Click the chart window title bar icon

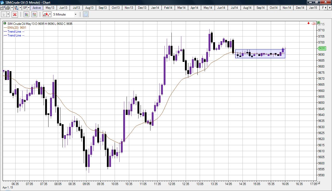click(x=2, y=2)
